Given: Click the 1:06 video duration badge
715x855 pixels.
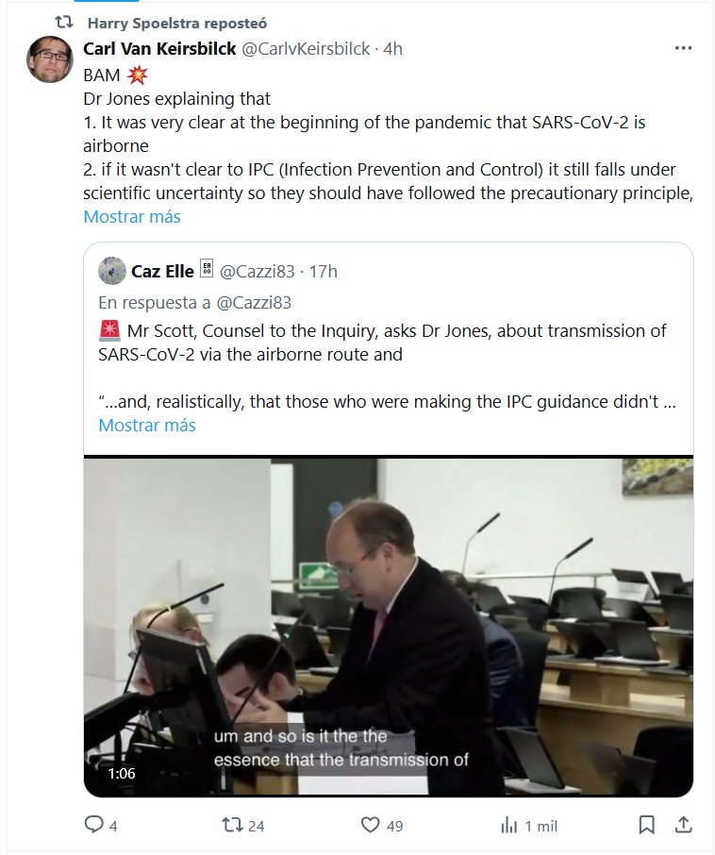Looking at the screenshot, I should (x=122, y=773).
